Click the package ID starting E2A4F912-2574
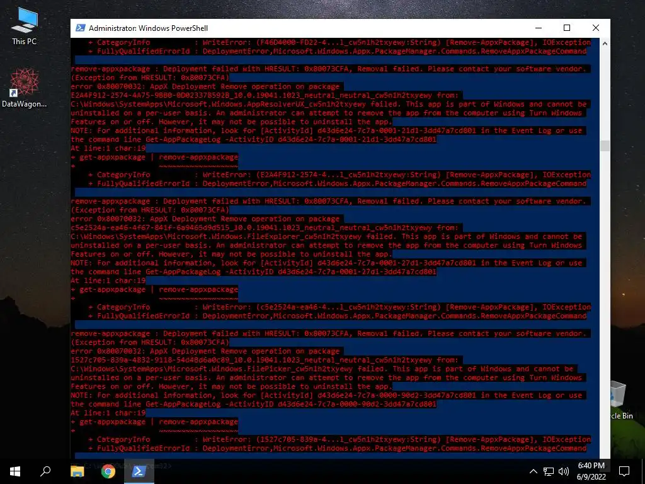Image resolution: width=645 pixels, height=484 pixels. point(251,96)
